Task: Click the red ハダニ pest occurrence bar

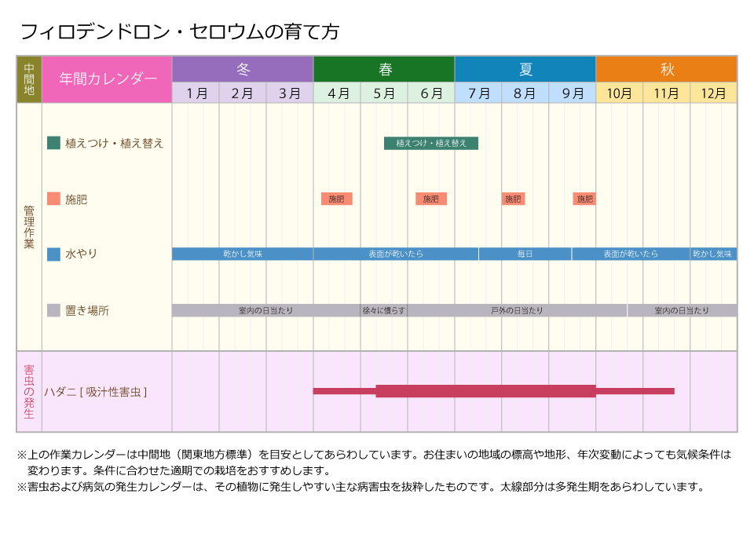Action: click(485, 391)
